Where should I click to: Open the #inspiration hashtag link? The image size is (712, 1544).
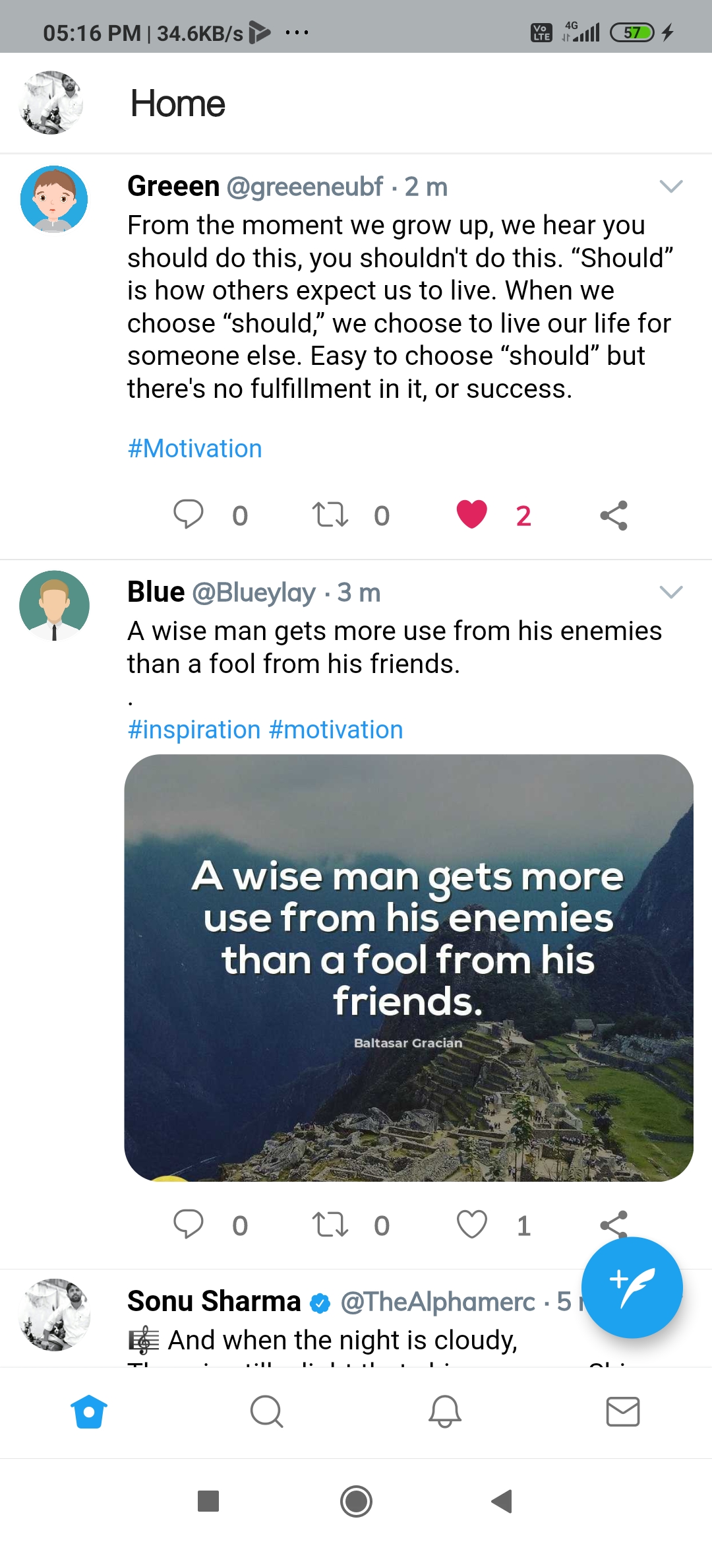[x=194, y=730]
